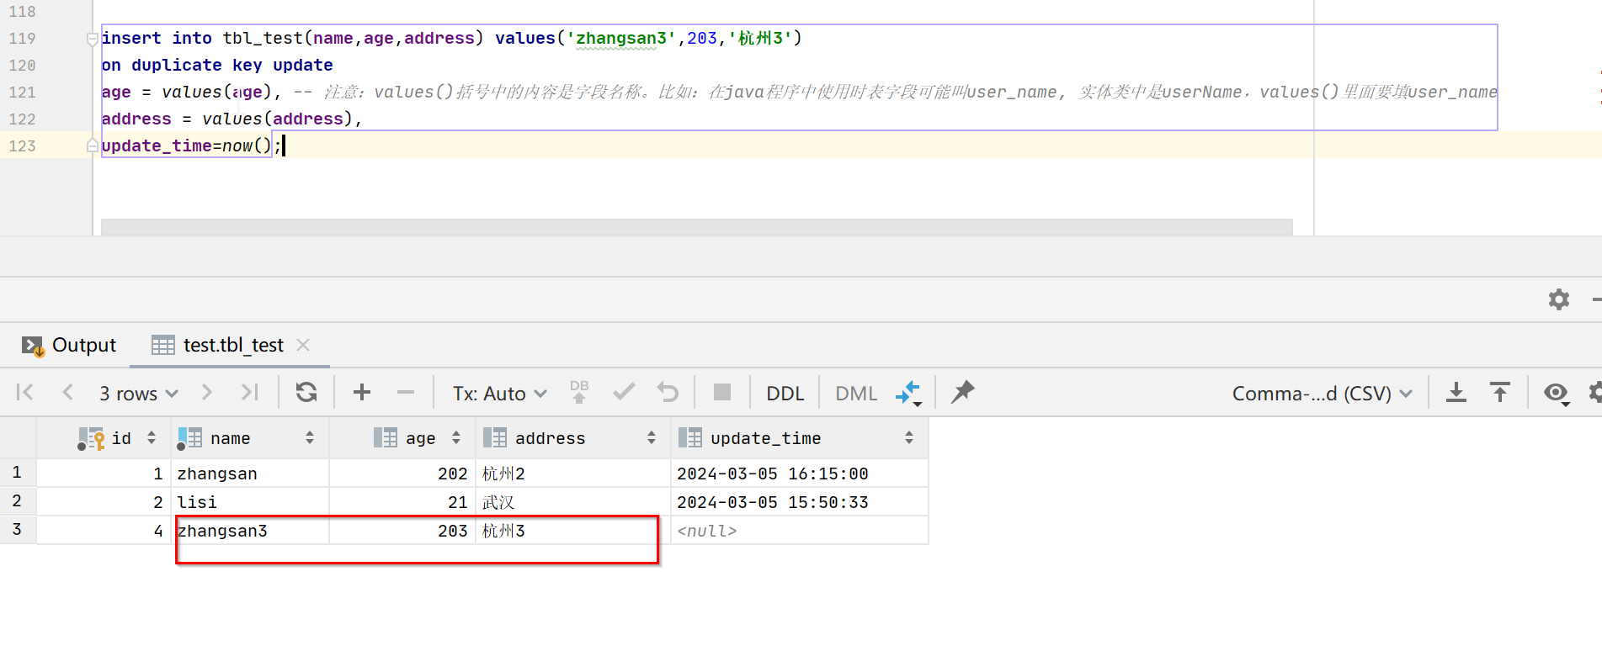
Task: Stop the running query
Action: pyautogui.click(x=722, y=393)
